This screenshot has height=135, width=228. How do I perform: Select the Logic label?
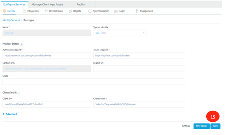pos(122,11)
